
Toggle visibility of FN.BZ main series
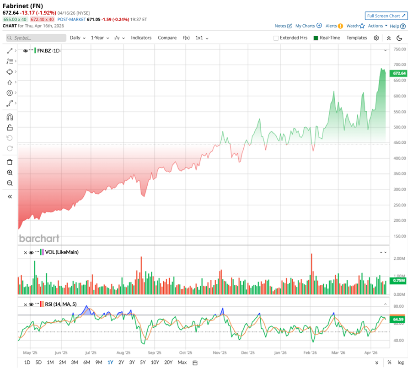pos(26,50)
